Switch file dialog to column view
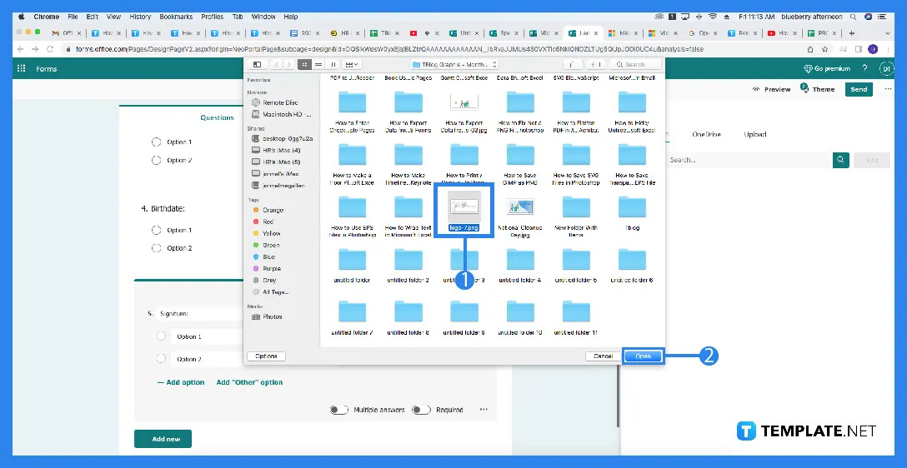Image resolution: width=907 pixels, height=468 pixels. 333,64
